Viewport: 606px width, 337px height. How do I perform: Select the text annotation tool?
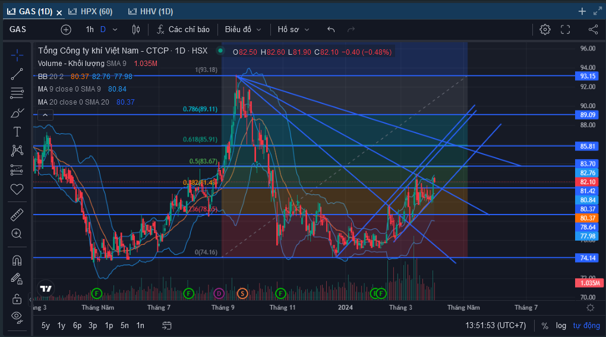click(17, 132)
